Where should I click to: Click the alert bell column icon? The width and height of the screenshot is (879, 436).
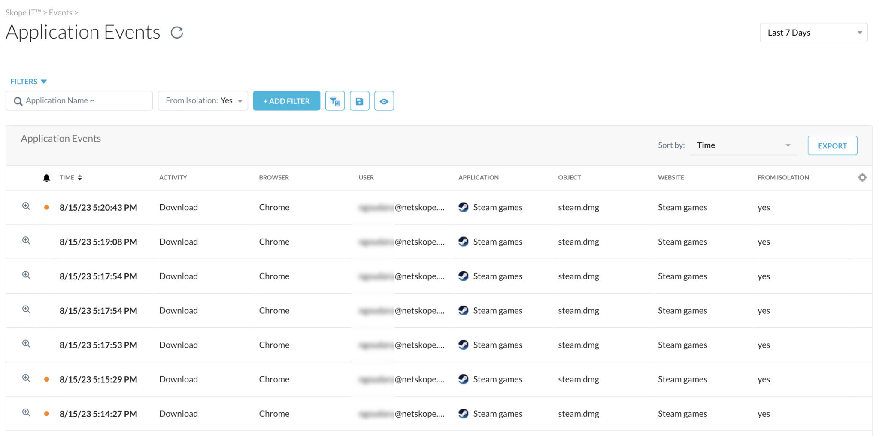[47, 178]
